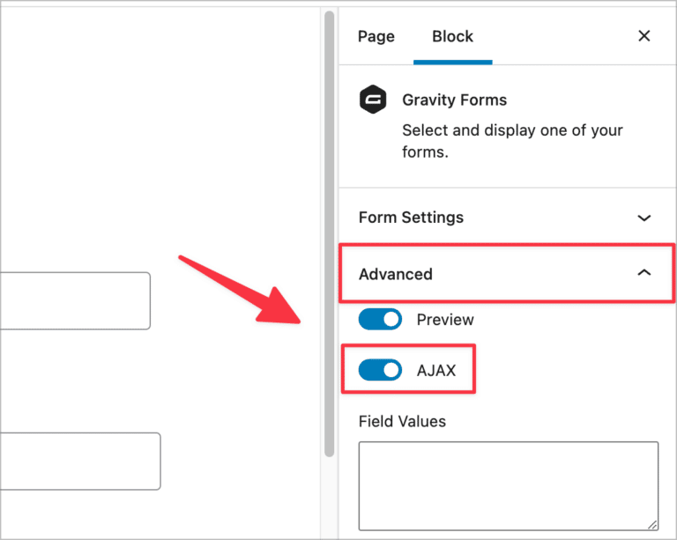This screenshot has height=540, width=677.
Task: Disable the AJAX toggle
Action: pyautogui.click(x=380, y=370)
